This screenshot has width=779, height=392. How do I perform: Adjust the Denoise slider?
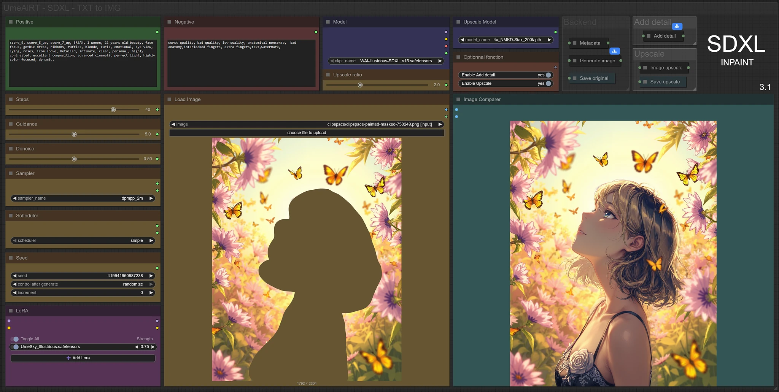point(74,159)
